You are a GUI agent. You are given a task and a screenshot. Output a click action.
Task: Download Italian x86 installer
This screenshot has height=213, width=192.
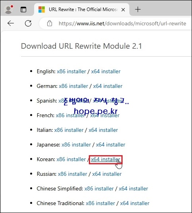69,130
